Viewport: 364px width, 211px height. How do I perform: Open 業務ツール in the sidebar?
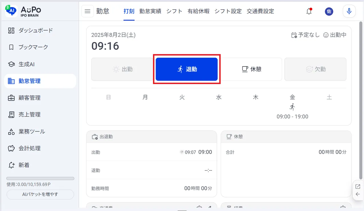(40, 131)
